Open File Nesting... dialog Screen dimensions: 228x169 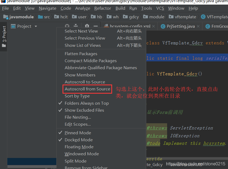click(x=101, y=117)
